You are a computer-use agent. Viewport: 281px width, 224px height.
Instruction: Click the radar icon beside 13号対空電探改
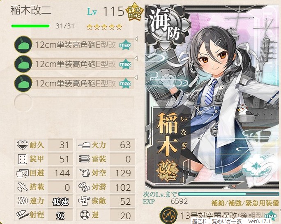tap(169, 215)
